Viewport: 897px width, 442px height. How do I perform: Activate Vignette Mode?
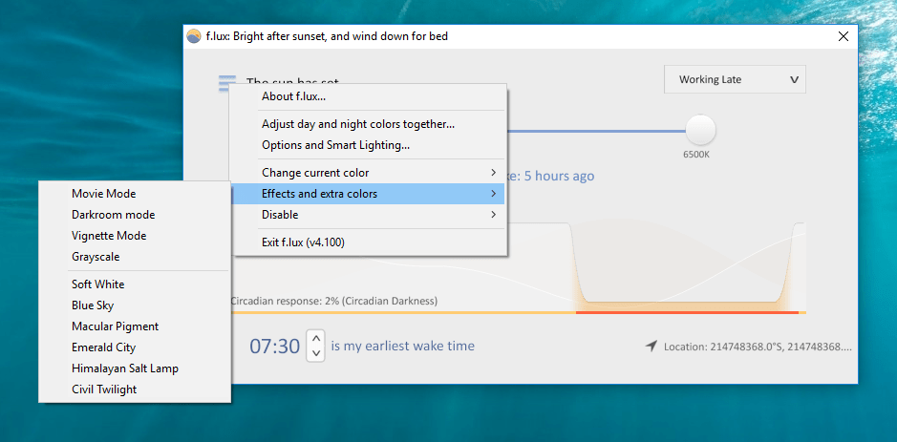(x=135, y=236)
